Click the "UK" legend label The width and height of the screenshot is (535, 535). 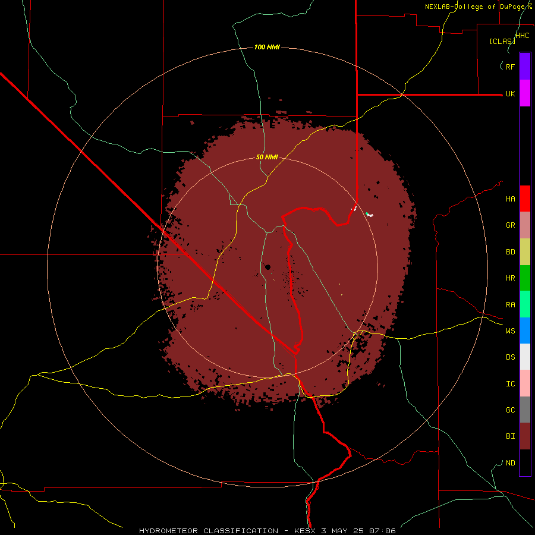[x=511, y=94]
